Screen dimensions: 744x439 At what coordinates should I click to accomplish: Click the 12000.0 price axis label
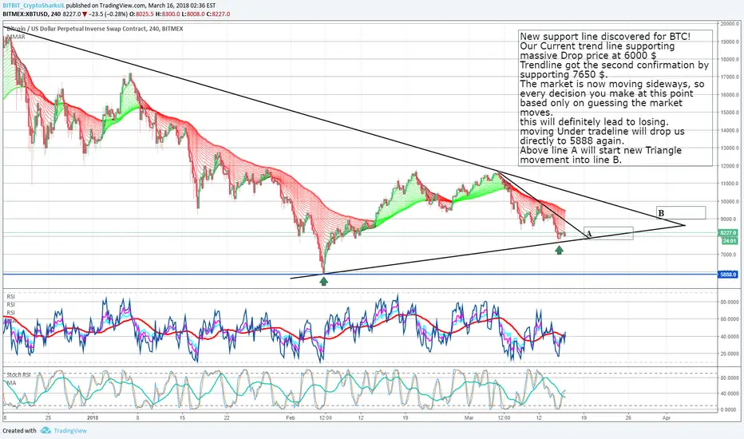click(730, 166)
